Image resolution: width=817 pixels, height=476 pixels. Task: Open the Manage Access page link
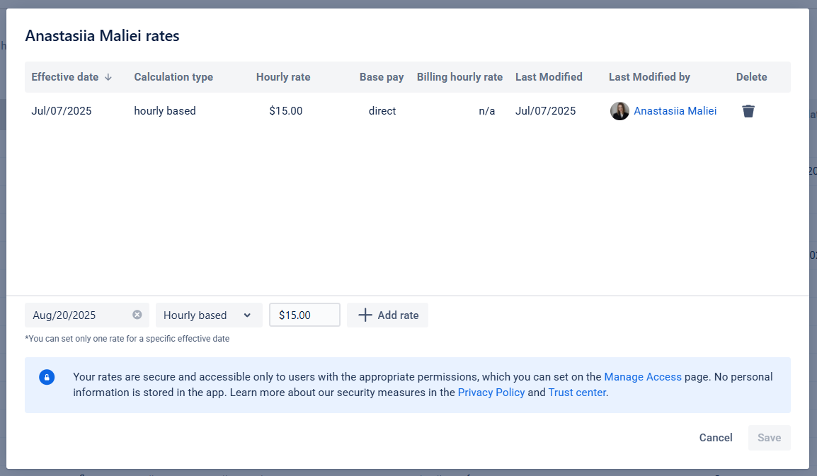[642, 377]
